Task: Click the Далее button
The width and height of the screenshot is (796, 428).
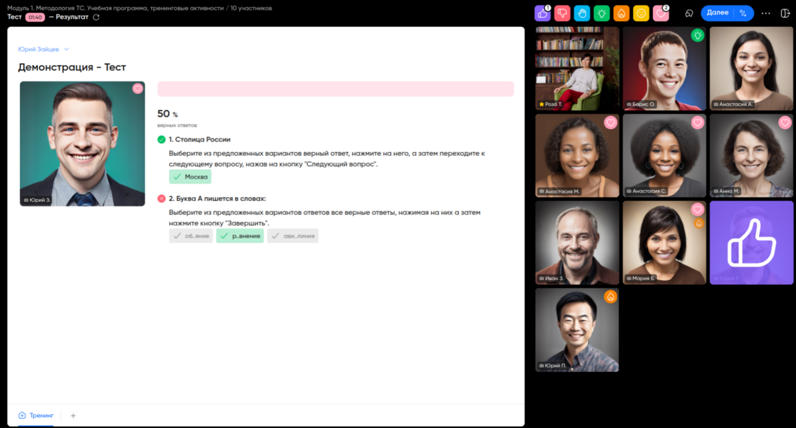Action: [x=717, y=13]
